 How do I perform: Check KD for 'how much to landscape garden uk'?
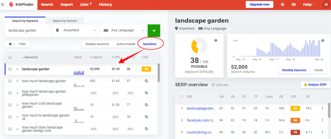(146, 117)
